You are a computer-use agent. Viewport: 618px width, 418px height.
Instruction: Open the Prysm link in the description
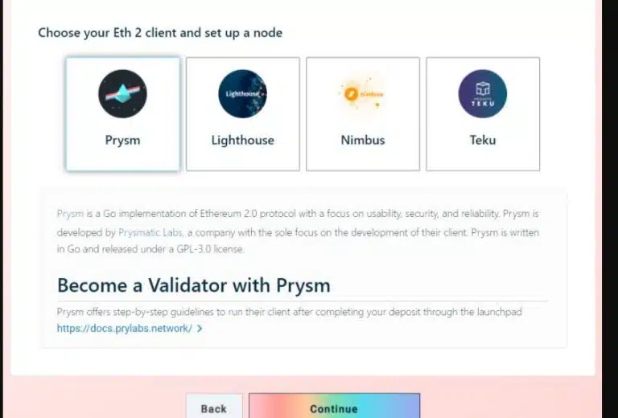[70, 214]
